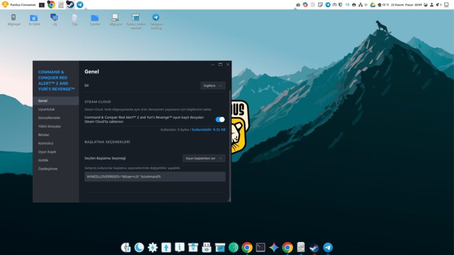Open Steam from the bottom dock
Image resolution: width=454 pixels, height=255 pixels.
[314, 247]
